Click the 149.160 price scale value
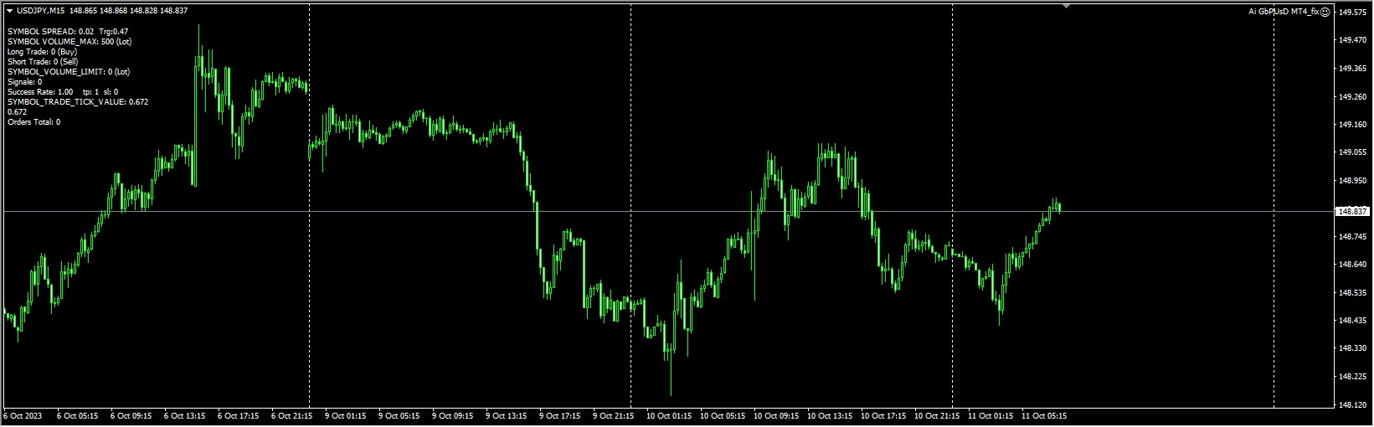Image resolution: width=1374 pixels, height=427 pixels. (x=1352, y=125)
